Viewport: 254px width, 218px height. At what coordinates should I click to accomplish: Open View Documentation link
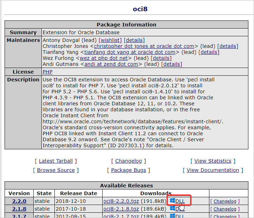pos(213,170)
